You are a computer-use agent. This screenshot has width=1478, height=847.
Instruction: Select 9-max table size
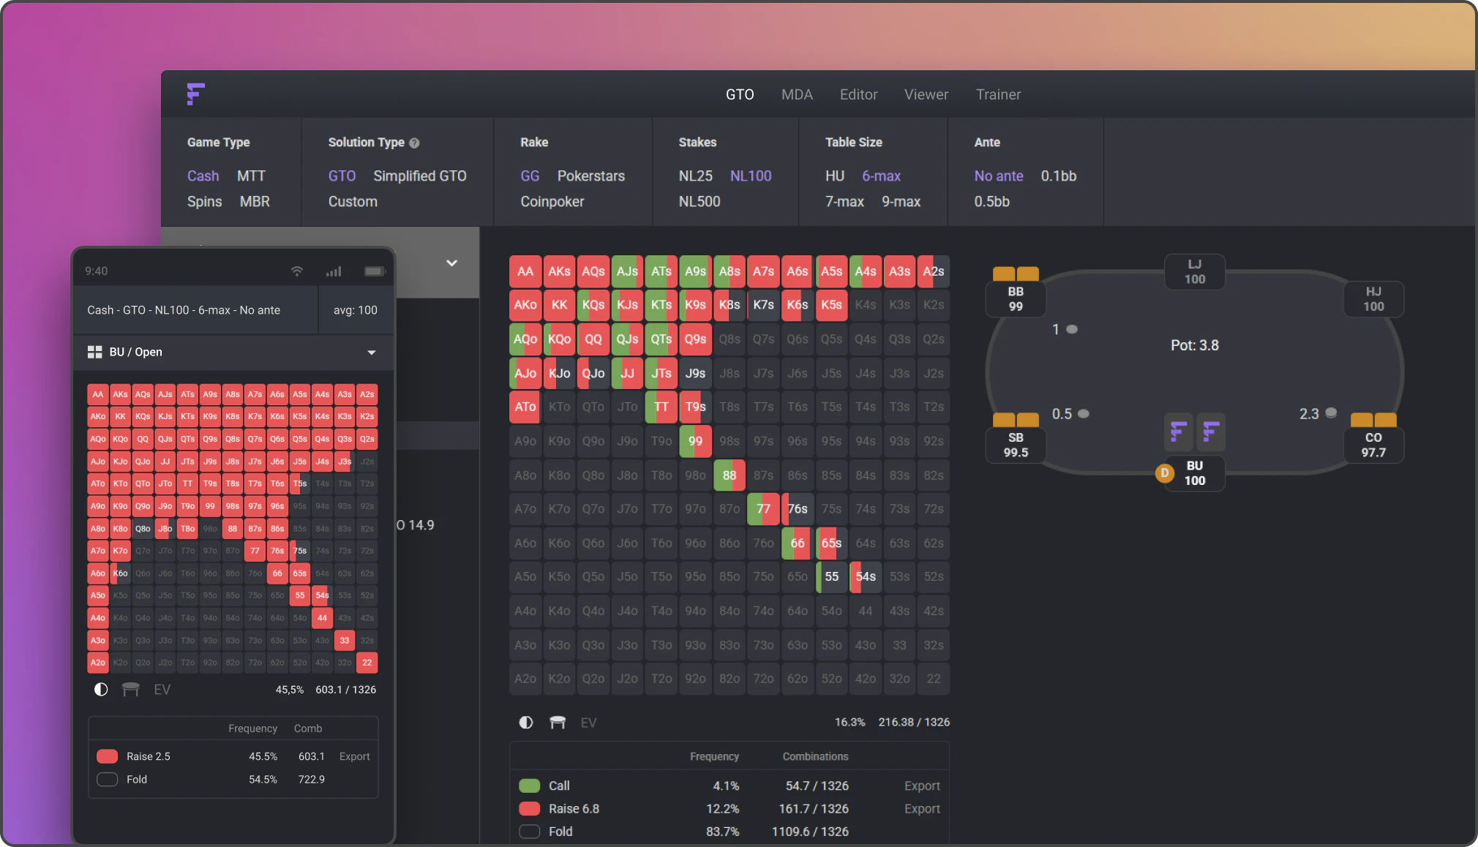[901, 202]
